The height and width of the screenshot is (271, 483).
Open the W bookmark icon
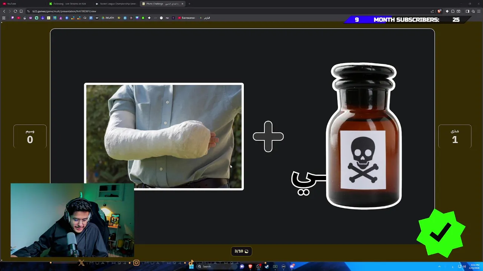click(97, 18)
